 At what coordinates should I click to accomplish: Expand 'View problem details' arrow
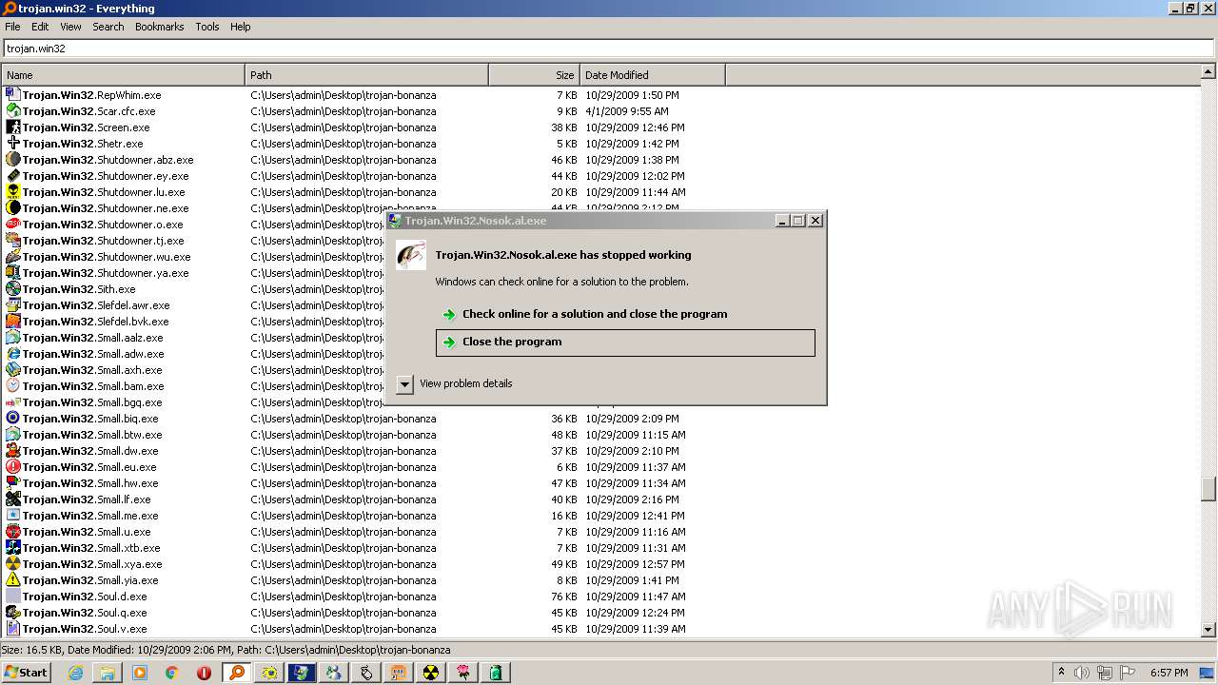coord(404,383)
